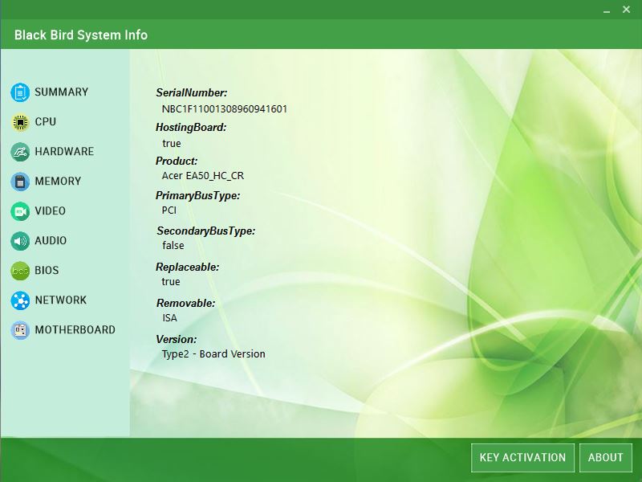Click the CPU chip icon
The height and width of the screenshot is (482, 642).
21,122
